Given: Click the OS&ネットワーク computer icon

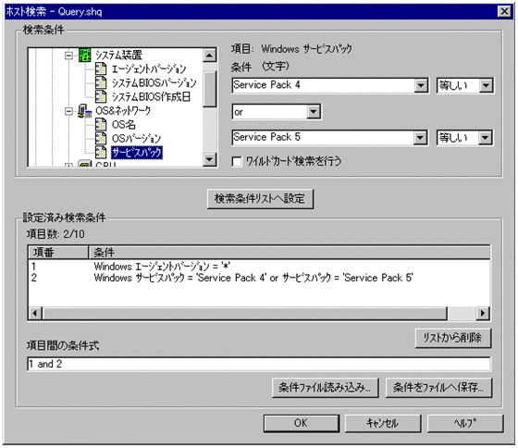Looking at the screenshot, I should 84,111.
